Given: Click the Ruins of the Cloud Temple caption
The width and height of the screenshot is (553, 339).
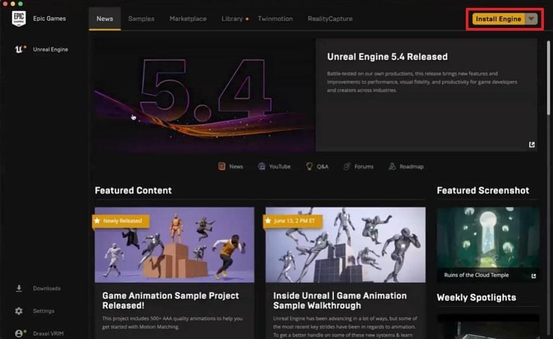Looking at the screenshot, I should click(476, 275).
